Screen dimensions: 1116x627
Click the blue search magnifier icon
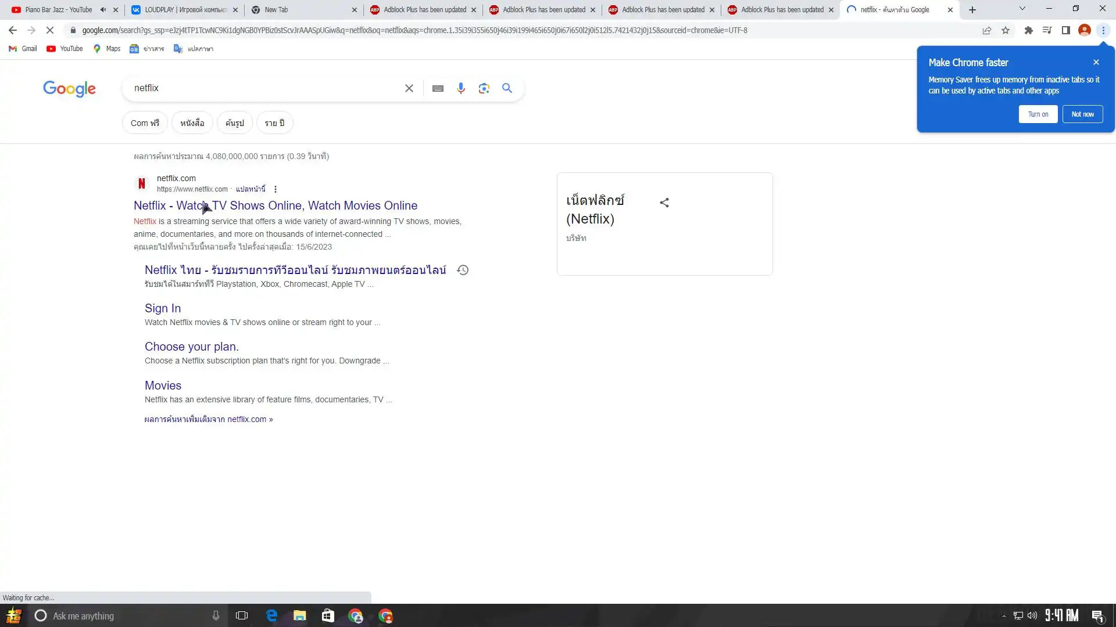pos(507,88)
